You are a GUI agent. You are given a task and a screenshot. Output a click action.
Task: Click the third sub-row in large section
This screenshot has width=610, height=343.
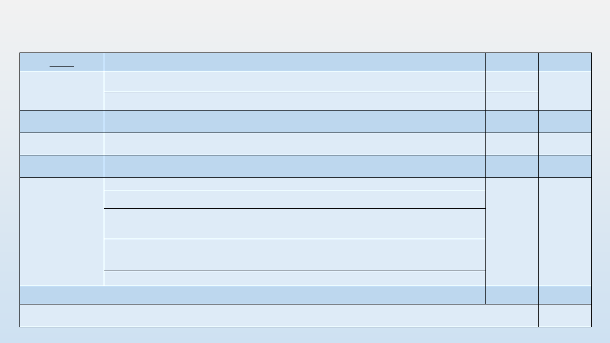point(294,224)
